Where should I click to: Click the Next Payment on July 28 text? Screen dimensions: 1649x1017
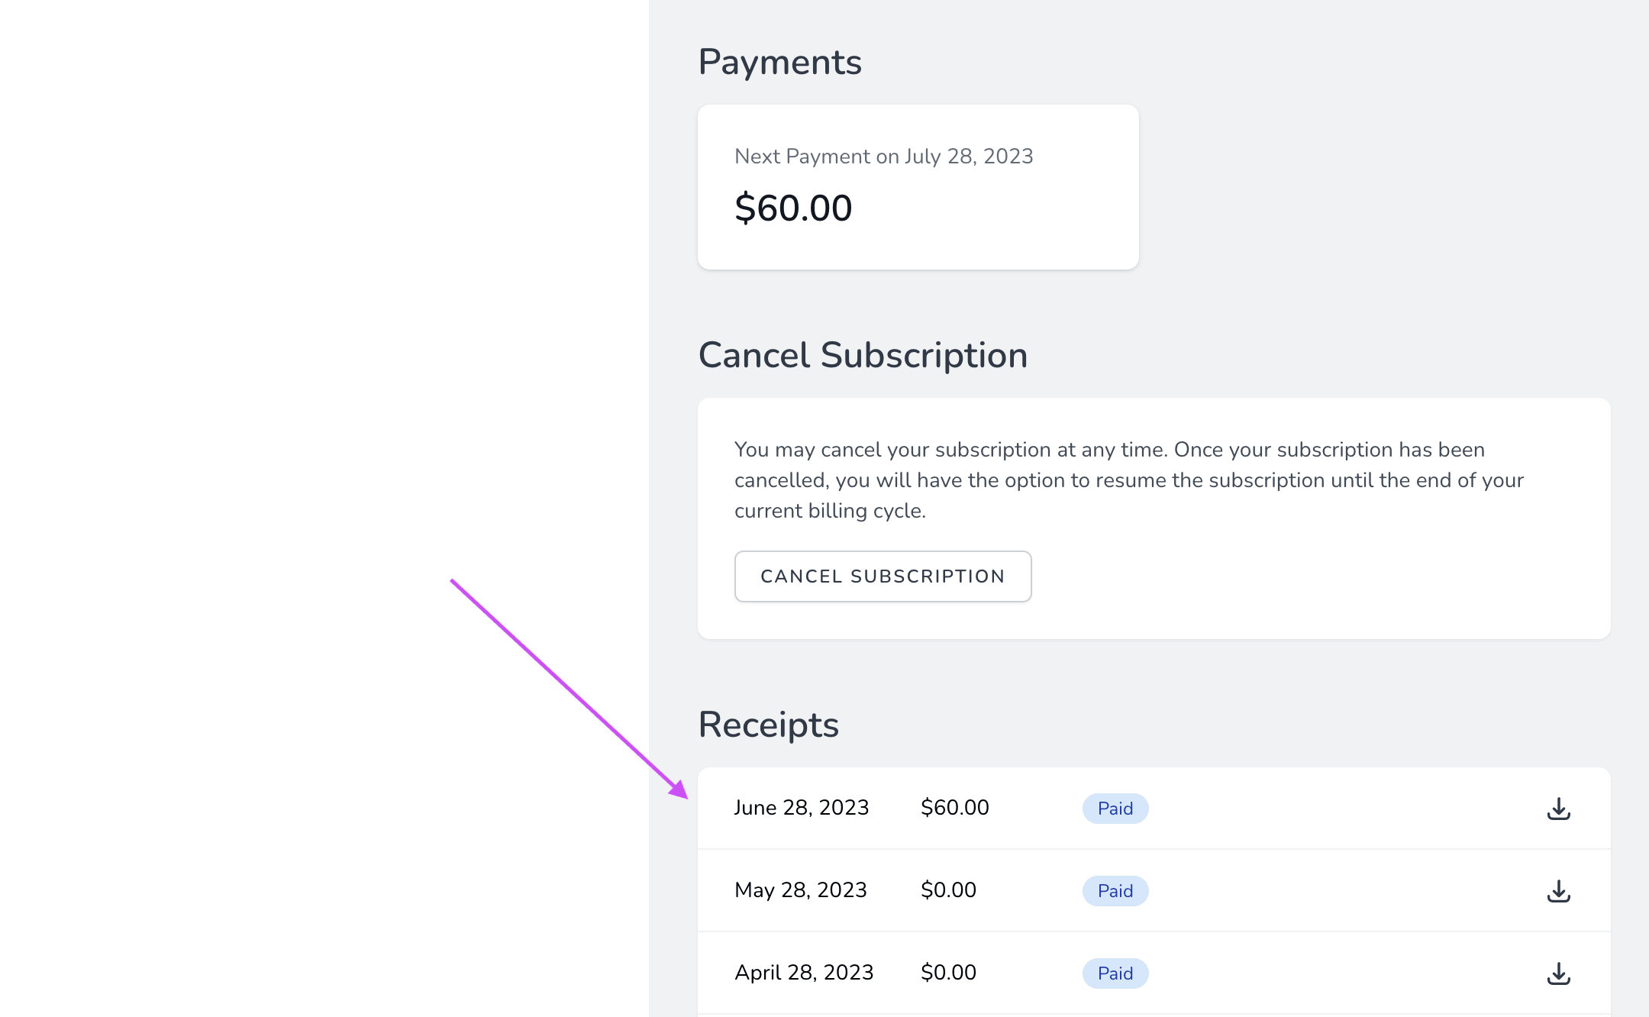883,157
